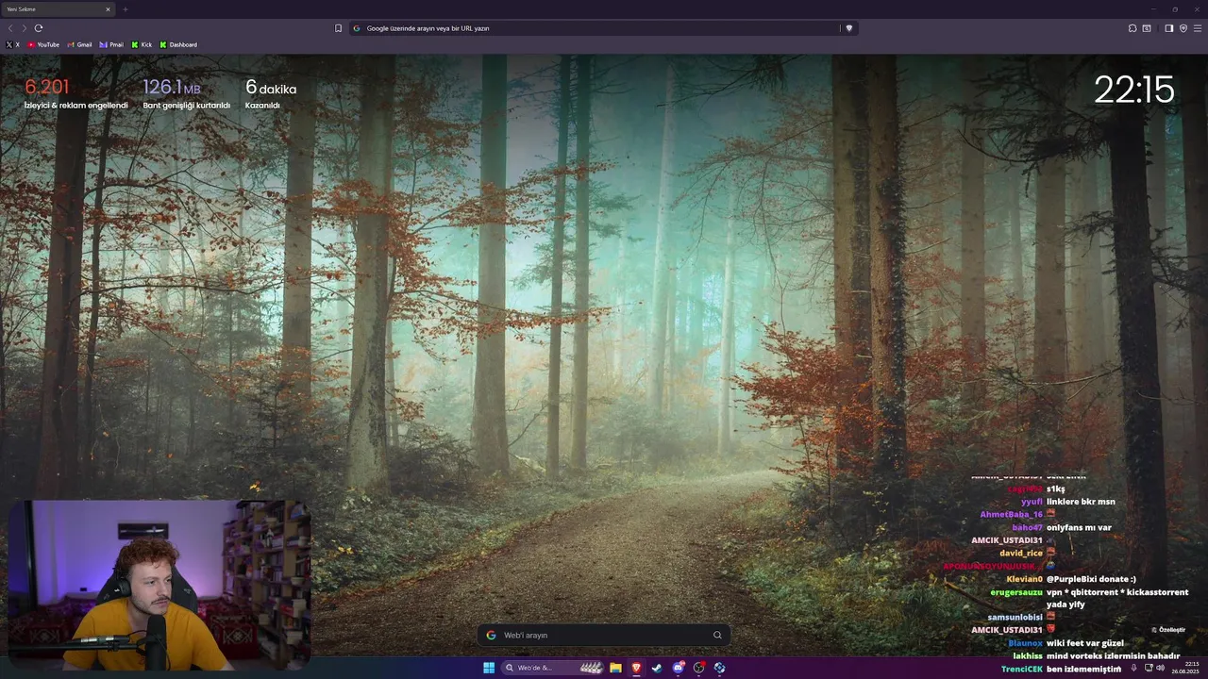Click the 6.201 trackers blocked stat
This screenshot has height=679, width=1208.
pos(75,94)
